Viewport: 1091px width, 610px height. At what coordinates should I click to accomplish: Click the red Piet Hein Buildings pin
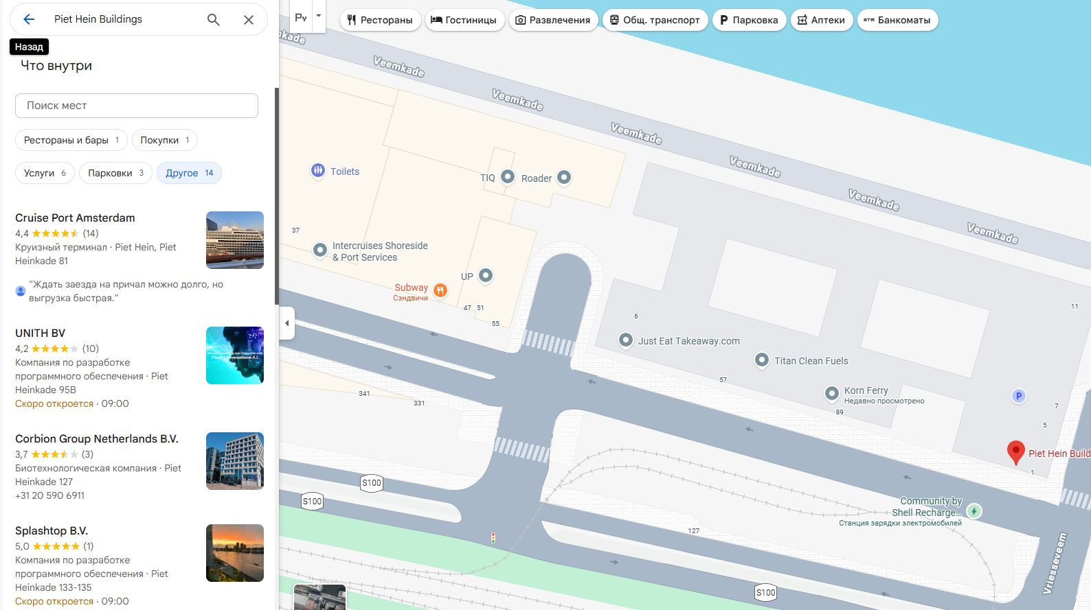click(x=1015, y=452)
